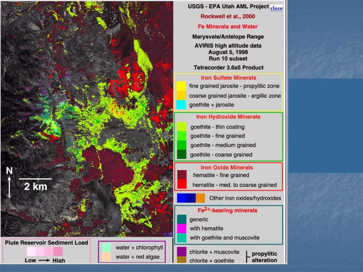Click the water + chlorophyll mint swatch

point(107,247)
